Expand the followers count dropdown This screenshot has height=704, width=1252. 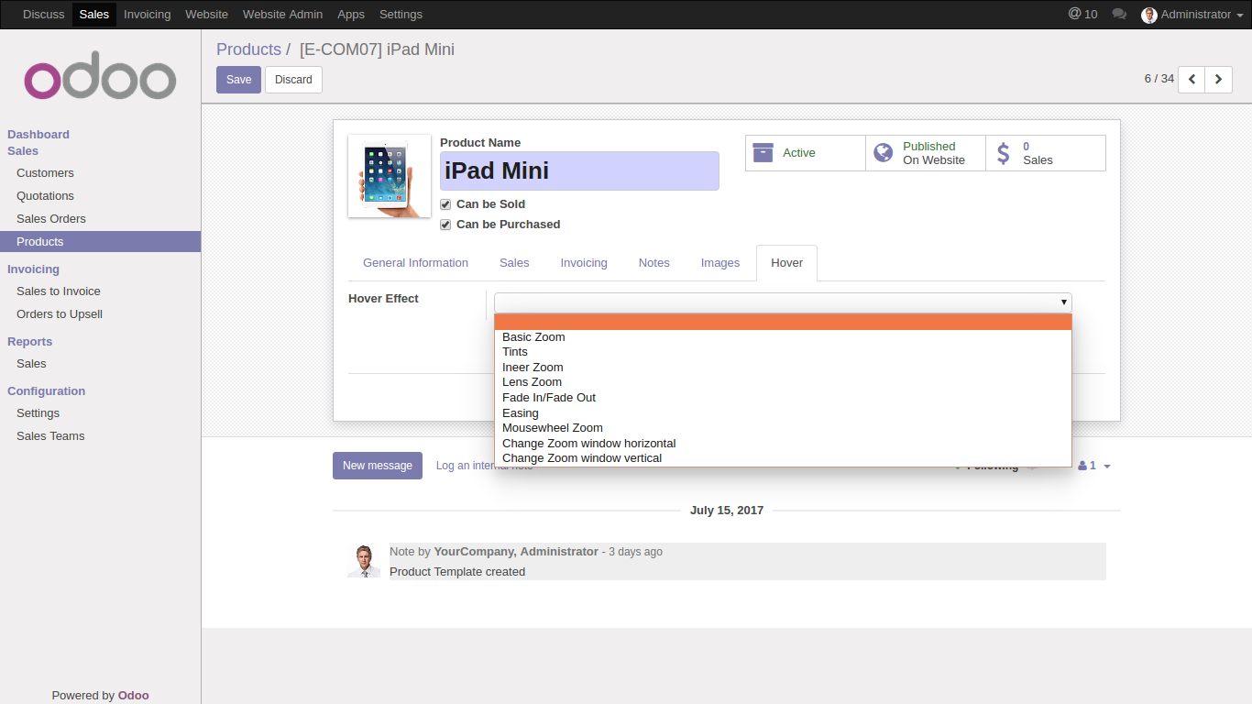(x=1094, y=466)
